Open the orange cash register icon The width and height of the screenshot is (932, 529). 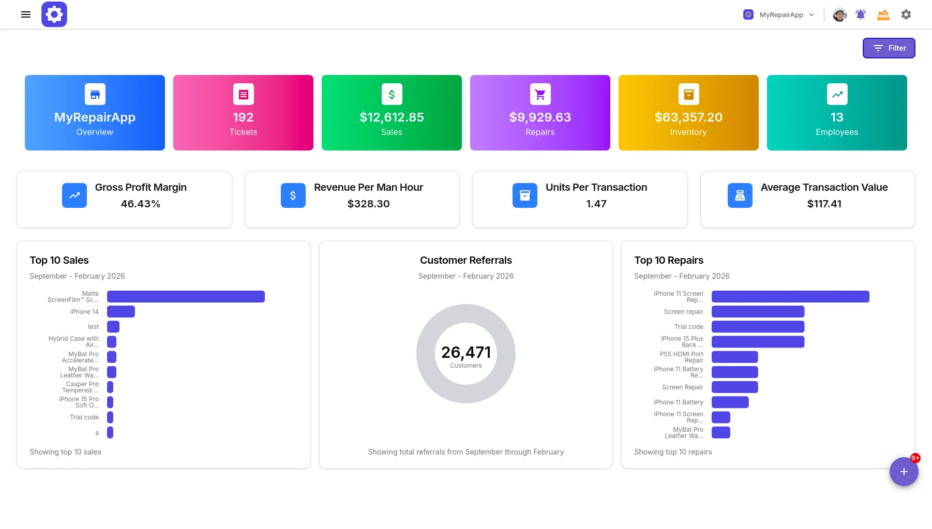click(x=883, y=14)
